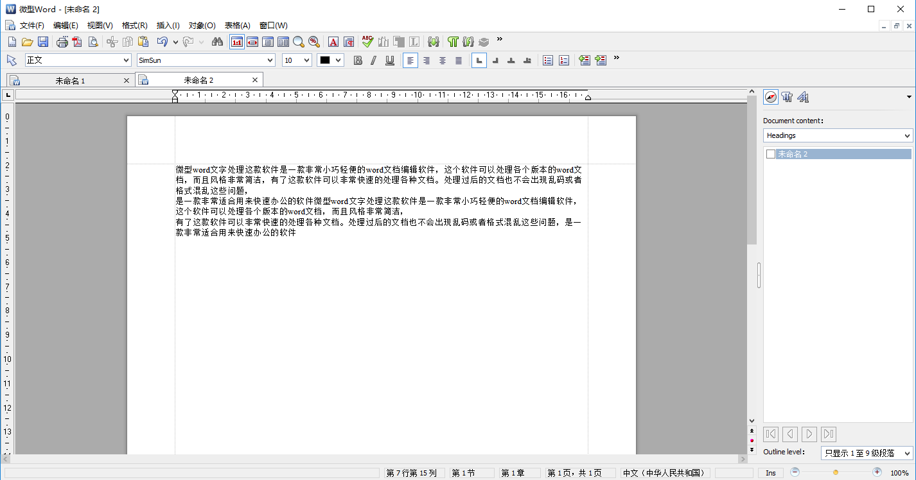Open the Headings document content dropdown
The height and width of the screenshot is (480, 916).
[x=838, y=135]
